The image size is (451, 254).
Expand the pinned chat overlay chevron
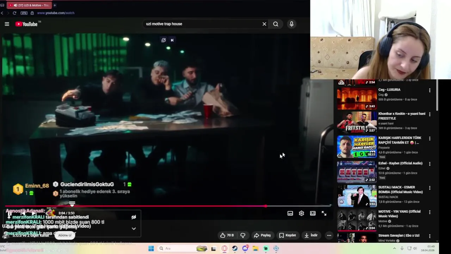click(134, 229)
